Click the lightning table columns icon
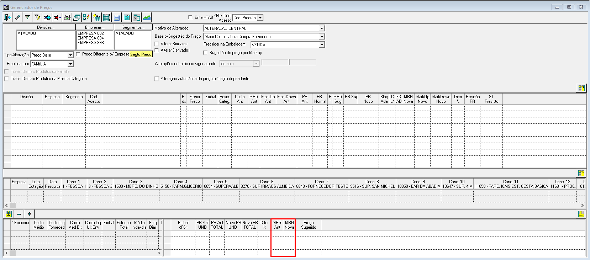 click(97, 17)
